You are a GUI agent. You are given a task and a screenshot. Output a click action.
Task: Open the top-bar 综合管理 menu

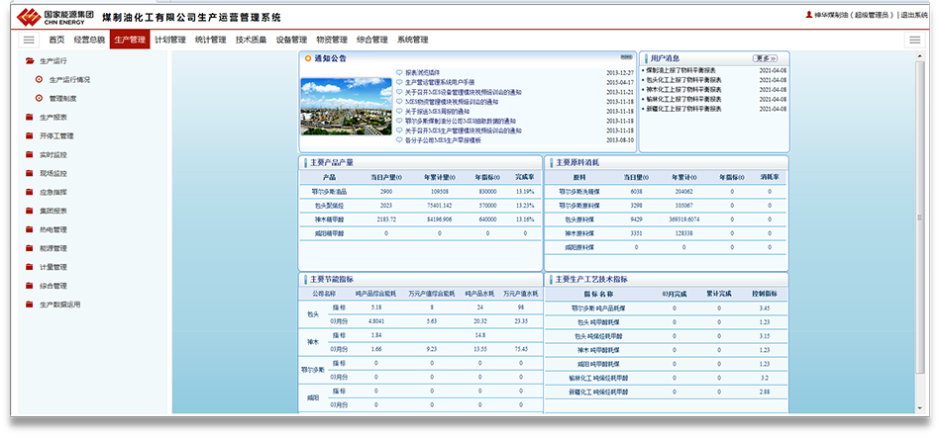pyautogui.click(x=372, y=41)
